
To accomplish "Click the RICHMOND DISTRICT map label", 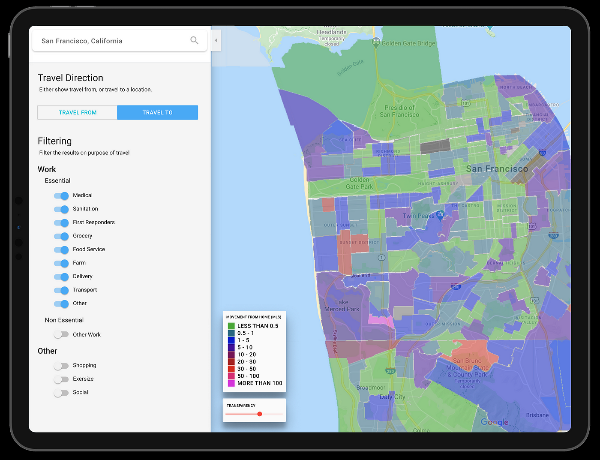I will click(x=388, y=153).
